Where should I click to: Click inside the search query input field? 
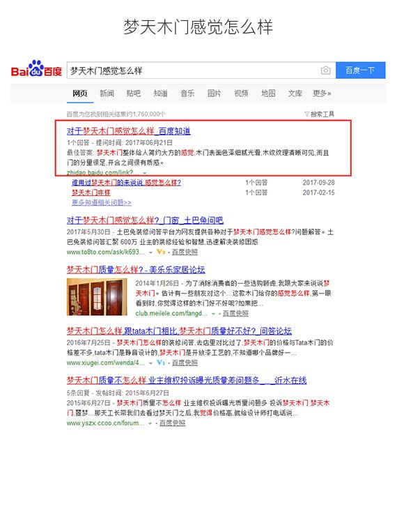point(194,70)
